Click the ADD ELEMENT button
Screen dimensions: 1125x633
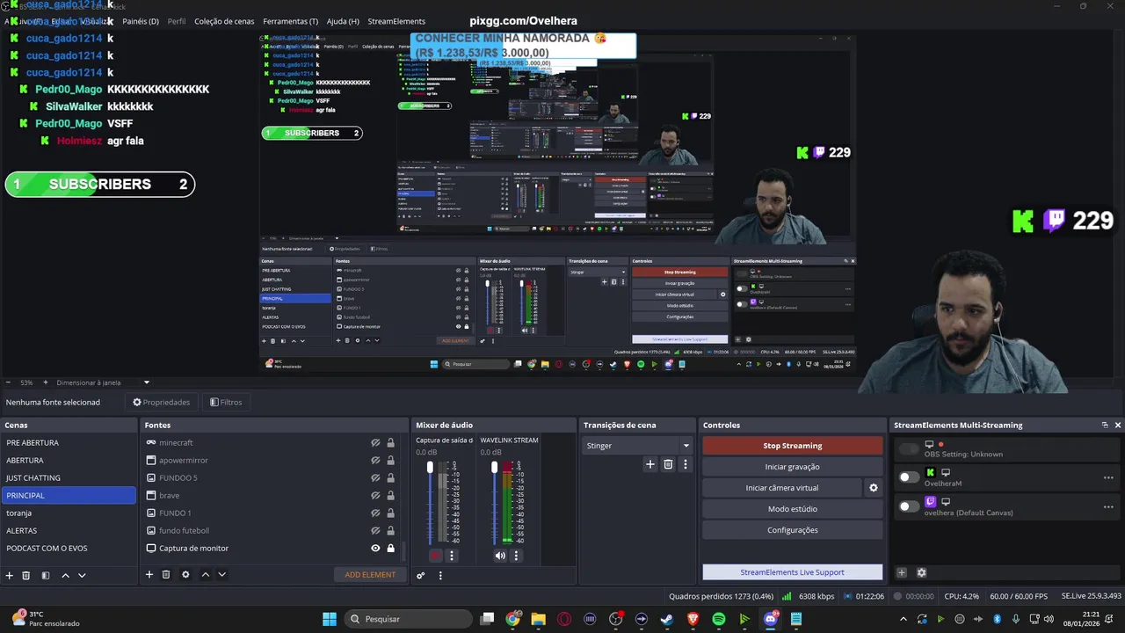coord(370,575)
